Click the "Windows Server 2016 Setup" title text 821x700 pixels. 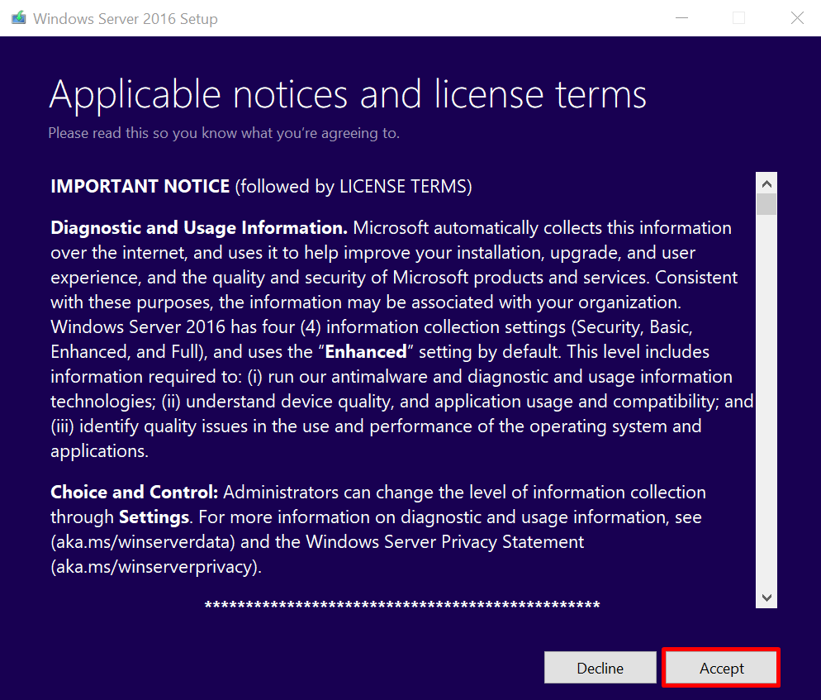coord(126,18)
